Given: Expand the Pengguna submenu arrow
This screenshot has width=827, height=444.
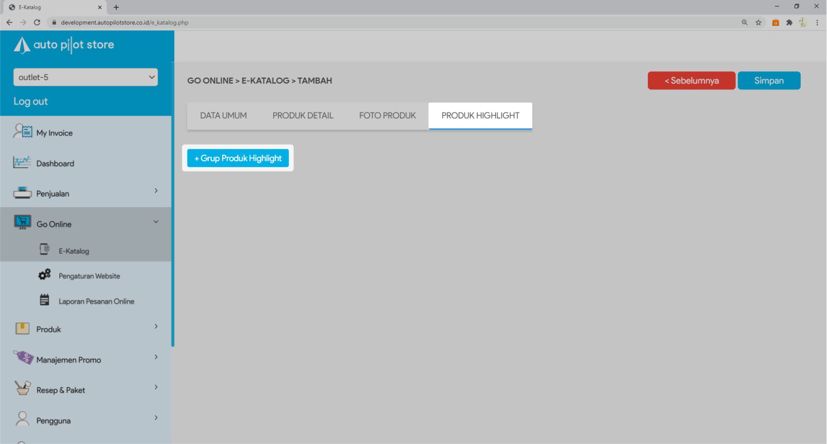Looking at the screenshot, I should tap(156, 418).
